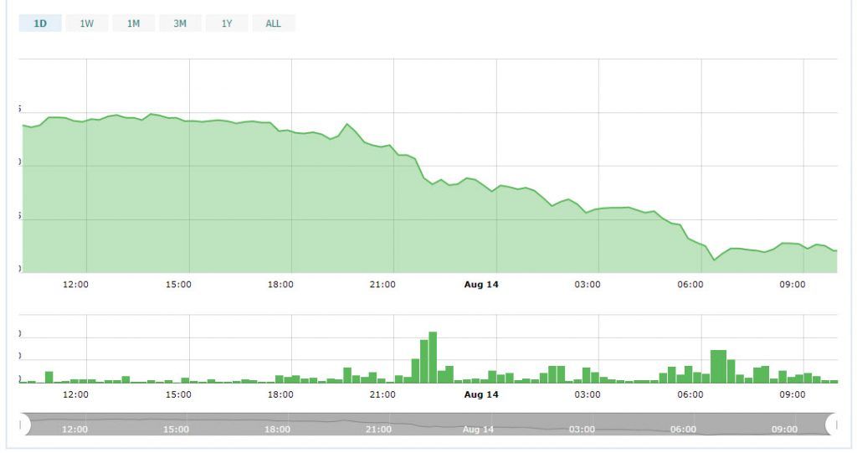This screenshot has width=857, height=453.
Task: Show the 3M chart range
Action: (180, 23)
